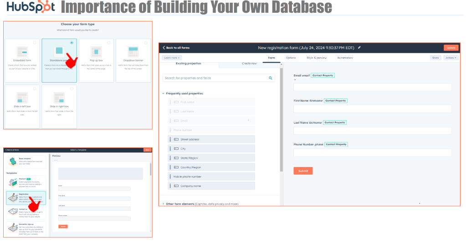The image size is (466, 242).
Task: Click the Slide in left box icon
Action: point(22,97)
